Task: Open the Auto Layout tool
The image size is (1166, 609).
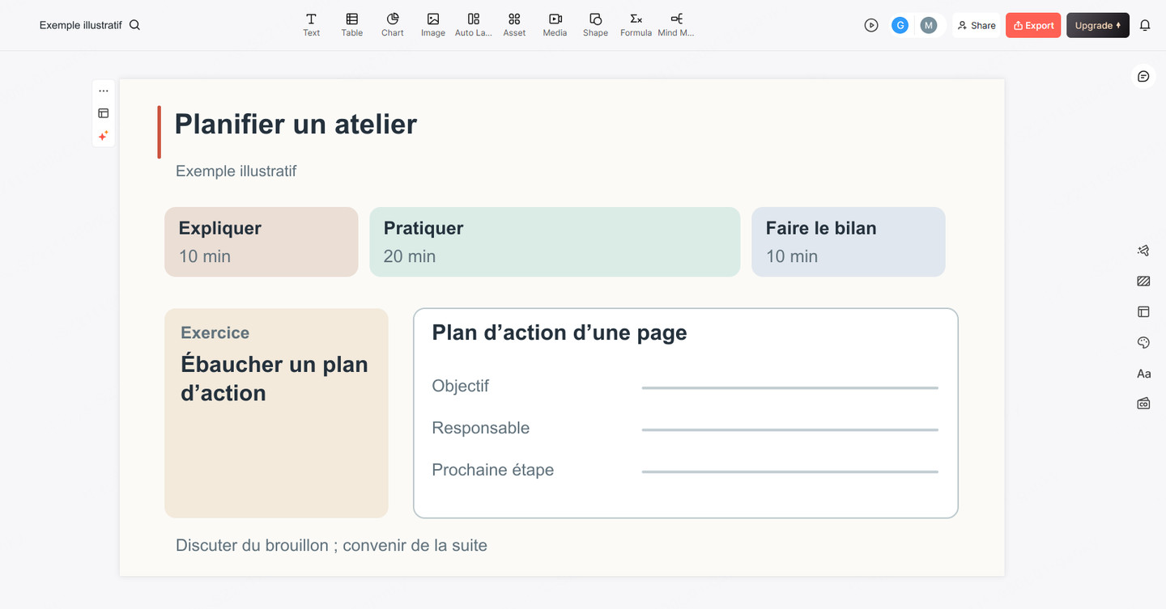Action: click(x=474, y=25)
